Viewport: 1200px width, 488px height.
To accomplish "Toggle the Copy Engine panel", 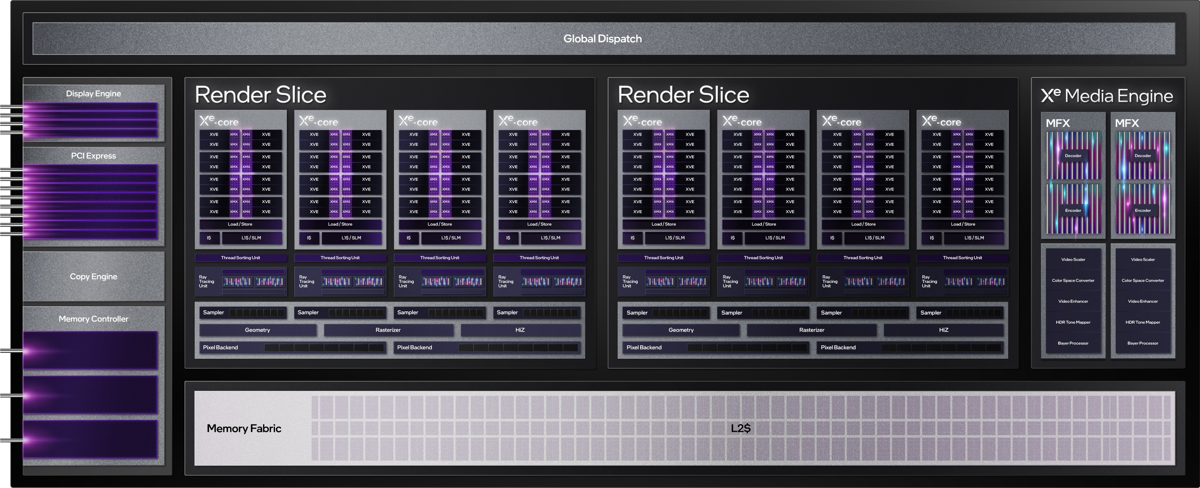I will click(x=93, y=276).
